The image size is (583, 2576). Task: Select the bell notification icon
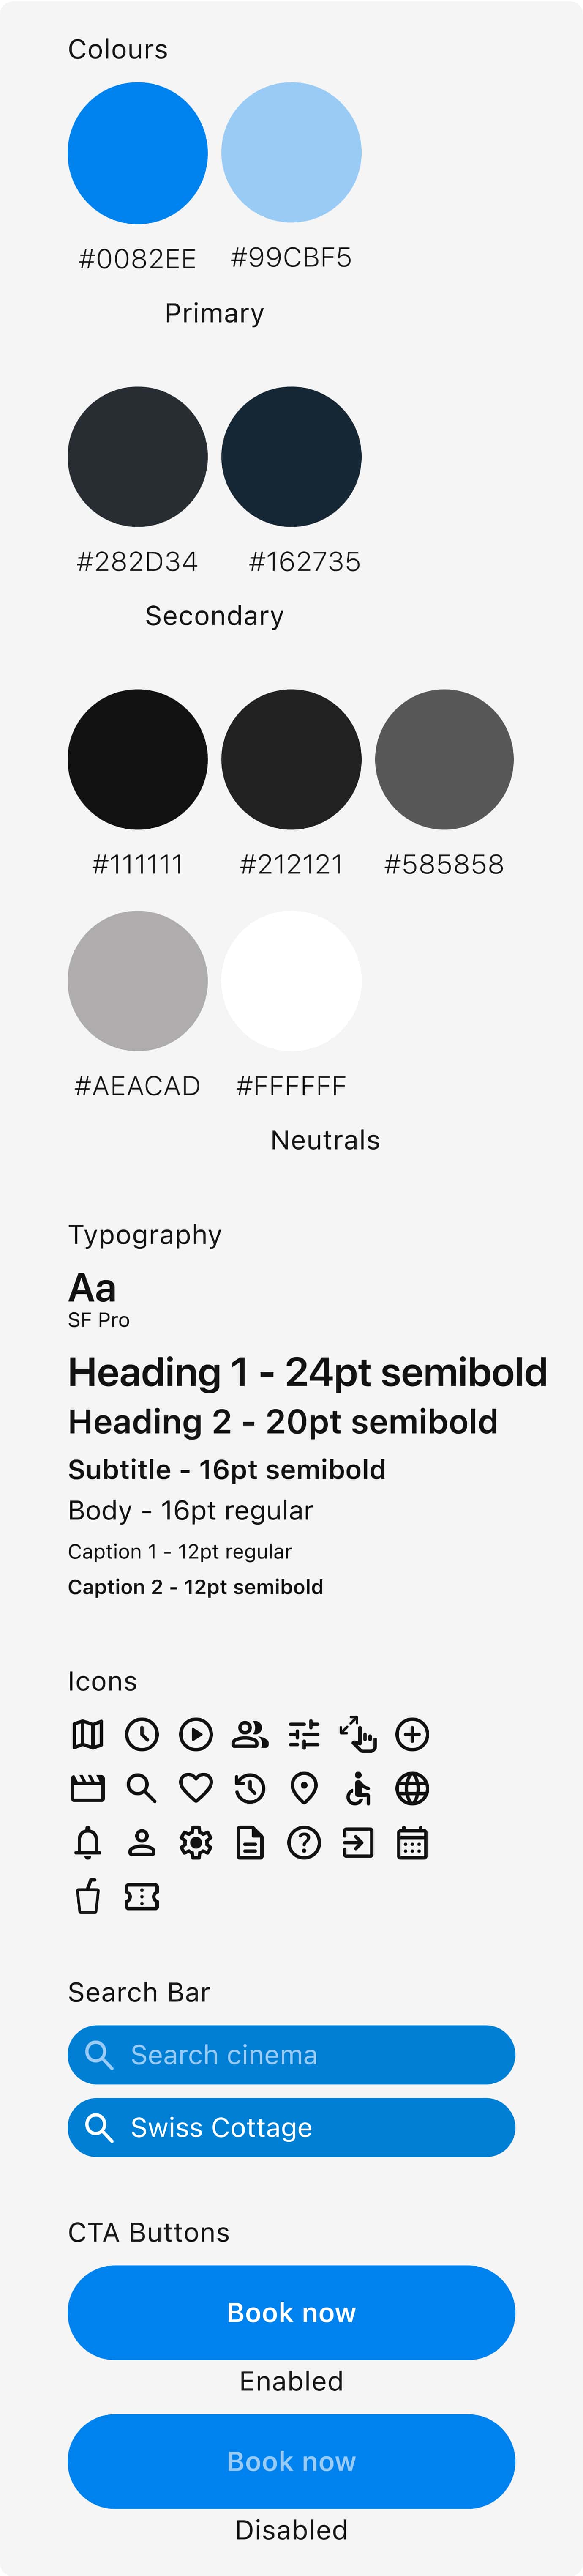88,1842
